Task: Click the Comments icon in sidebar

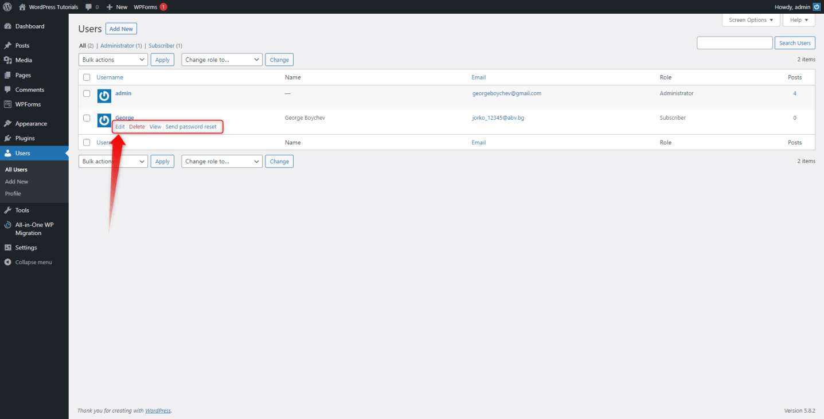Action: (x=7, y=89)
